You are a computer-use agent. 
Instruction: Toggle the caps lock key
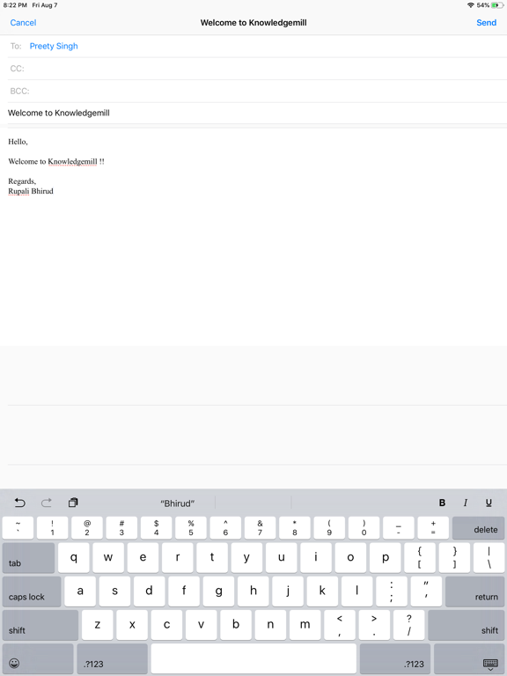pos(32,591)
